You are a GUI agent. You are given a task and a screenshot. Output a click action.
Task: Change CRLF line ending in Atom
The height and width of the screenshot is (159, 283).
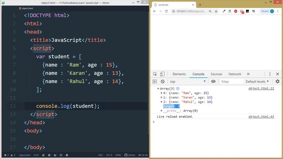point(100,155)
